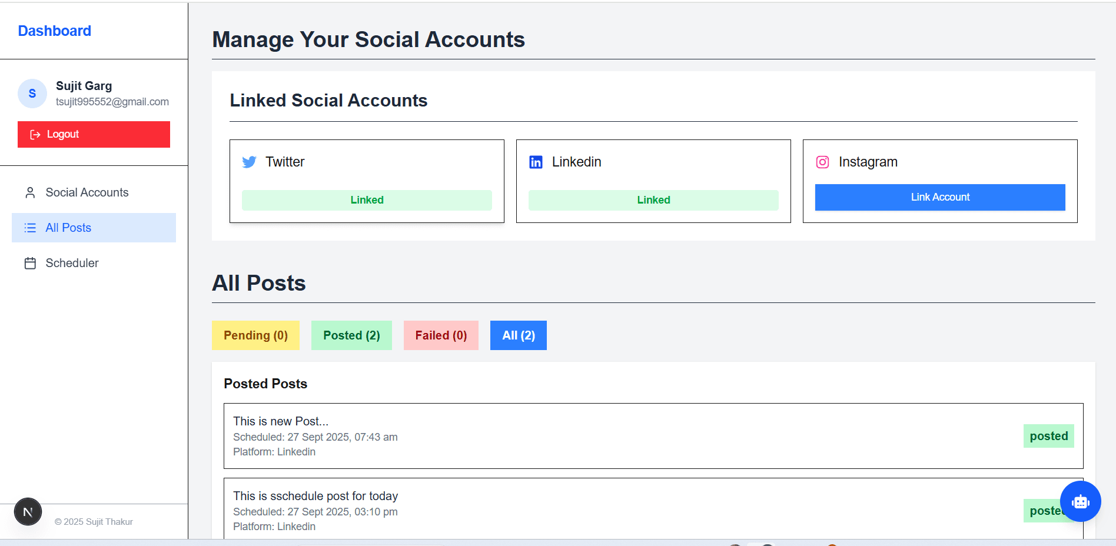This screenshot has width=1116, height=546.
Task: Toggle the Posted (2) filter
Action: tap(351, 335)
